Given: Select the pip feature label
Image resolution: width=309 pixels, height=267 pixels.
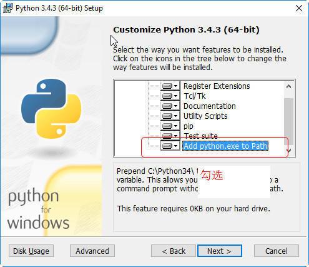Looking at the screenshot, I should point(189,126).
